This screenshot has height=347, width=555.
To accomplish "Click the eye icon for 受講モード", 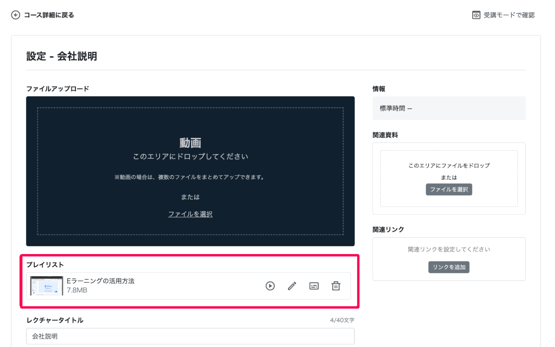I will click(x=476, y=15).
